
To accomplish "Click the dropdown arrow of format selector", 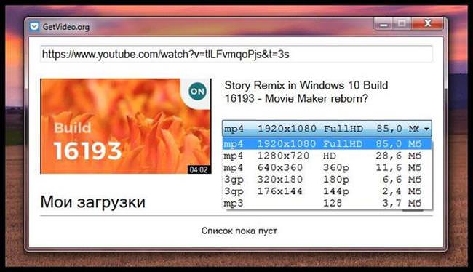I will (426, 129).
